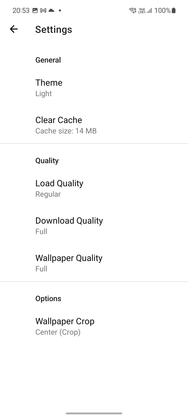Tap the General section header
This screenshot has height=417, width=188.
click(48, 60)
